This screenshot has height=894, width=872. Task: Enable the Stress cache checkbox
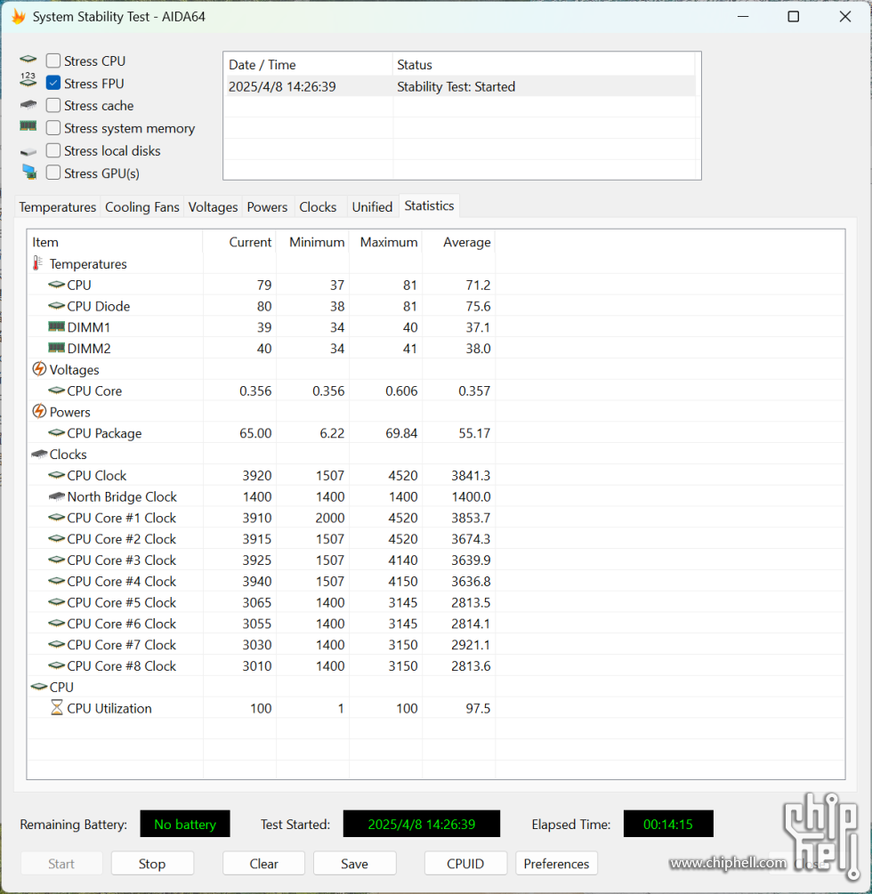[53, 106]
